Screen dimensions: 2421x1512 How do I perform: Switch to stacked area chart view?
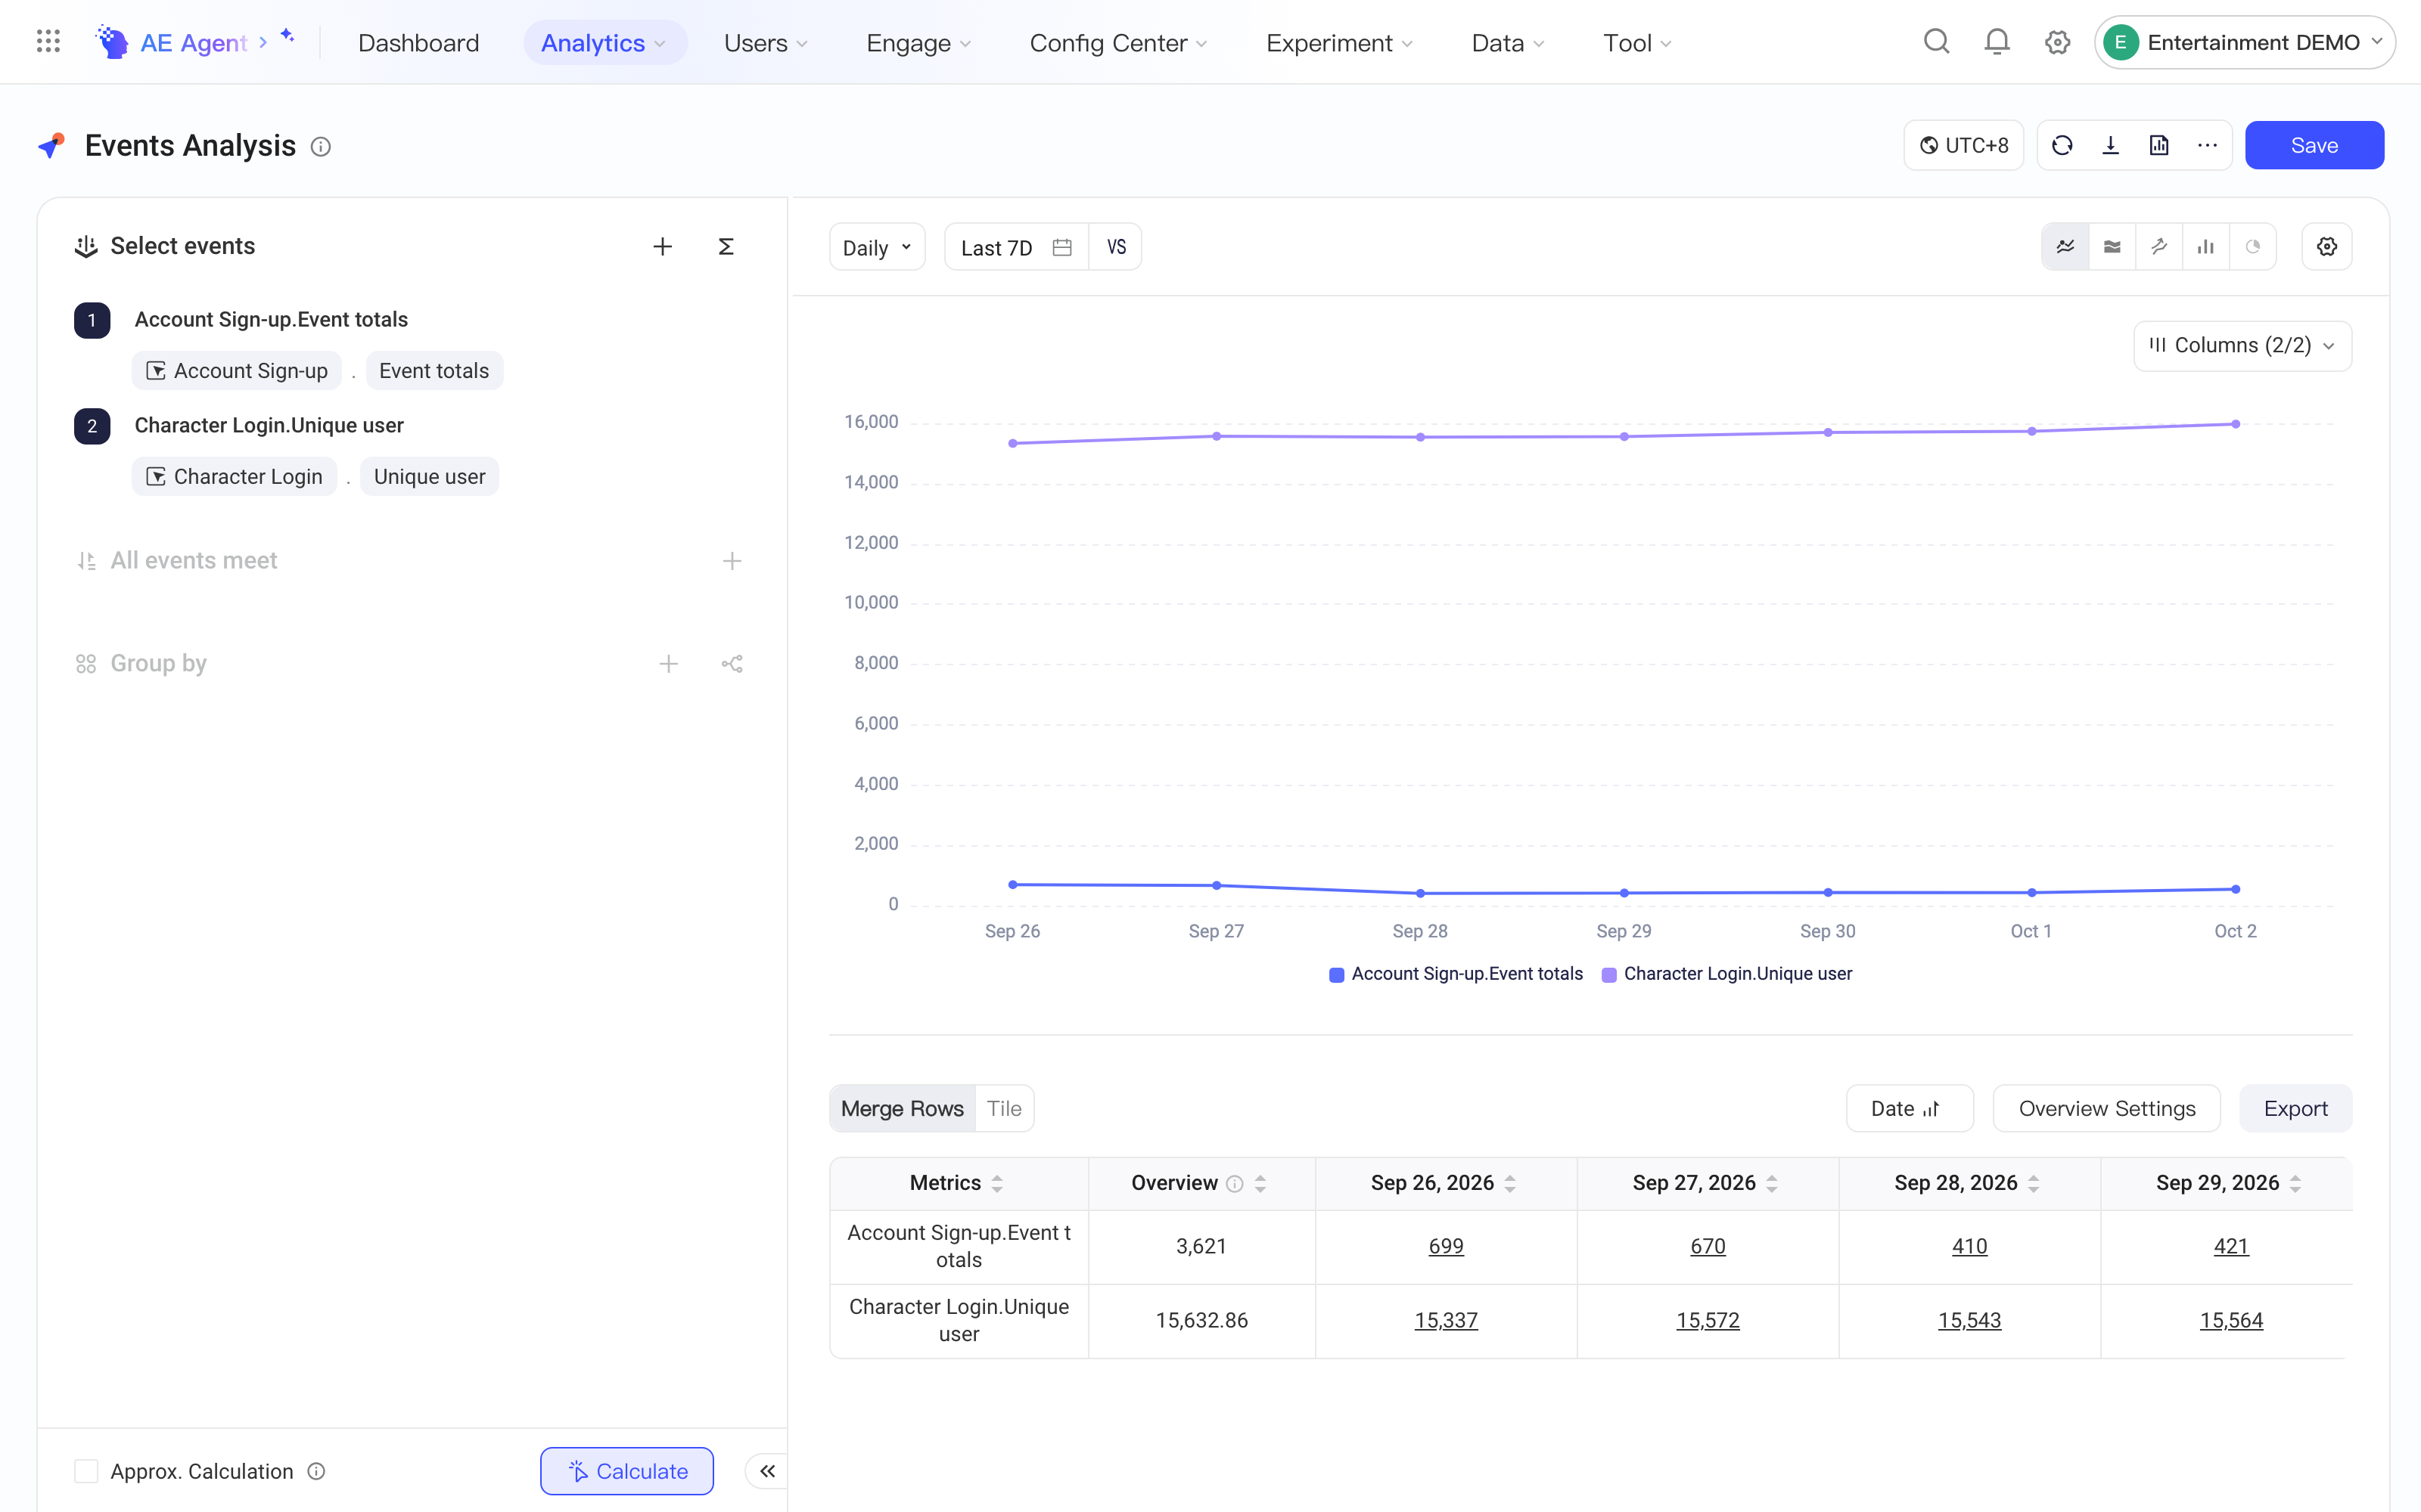point(2112,247)
